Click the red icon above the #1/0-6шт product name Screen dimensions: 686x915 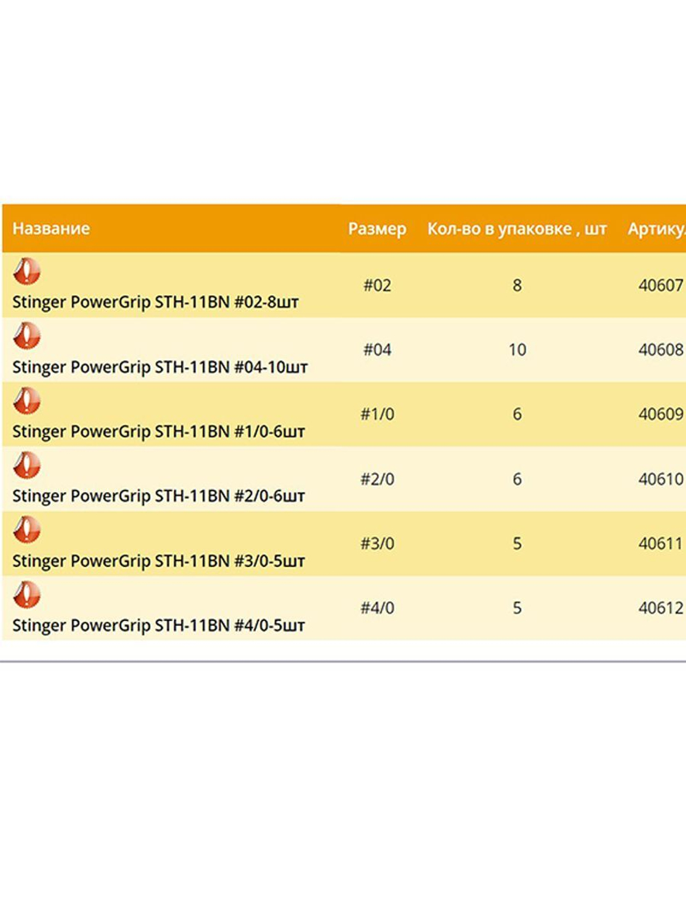[x=27, y=401]
